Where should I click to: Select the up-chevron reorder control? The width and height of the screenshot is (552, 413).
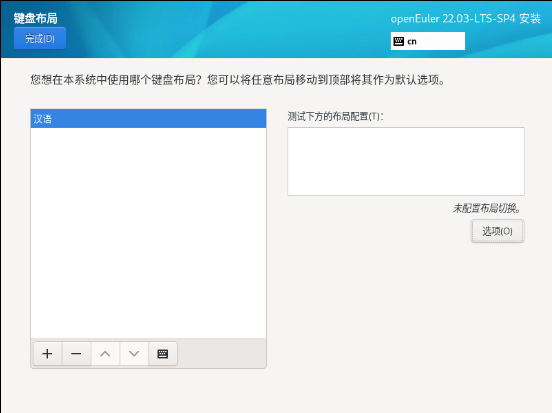tap(105, 353)
